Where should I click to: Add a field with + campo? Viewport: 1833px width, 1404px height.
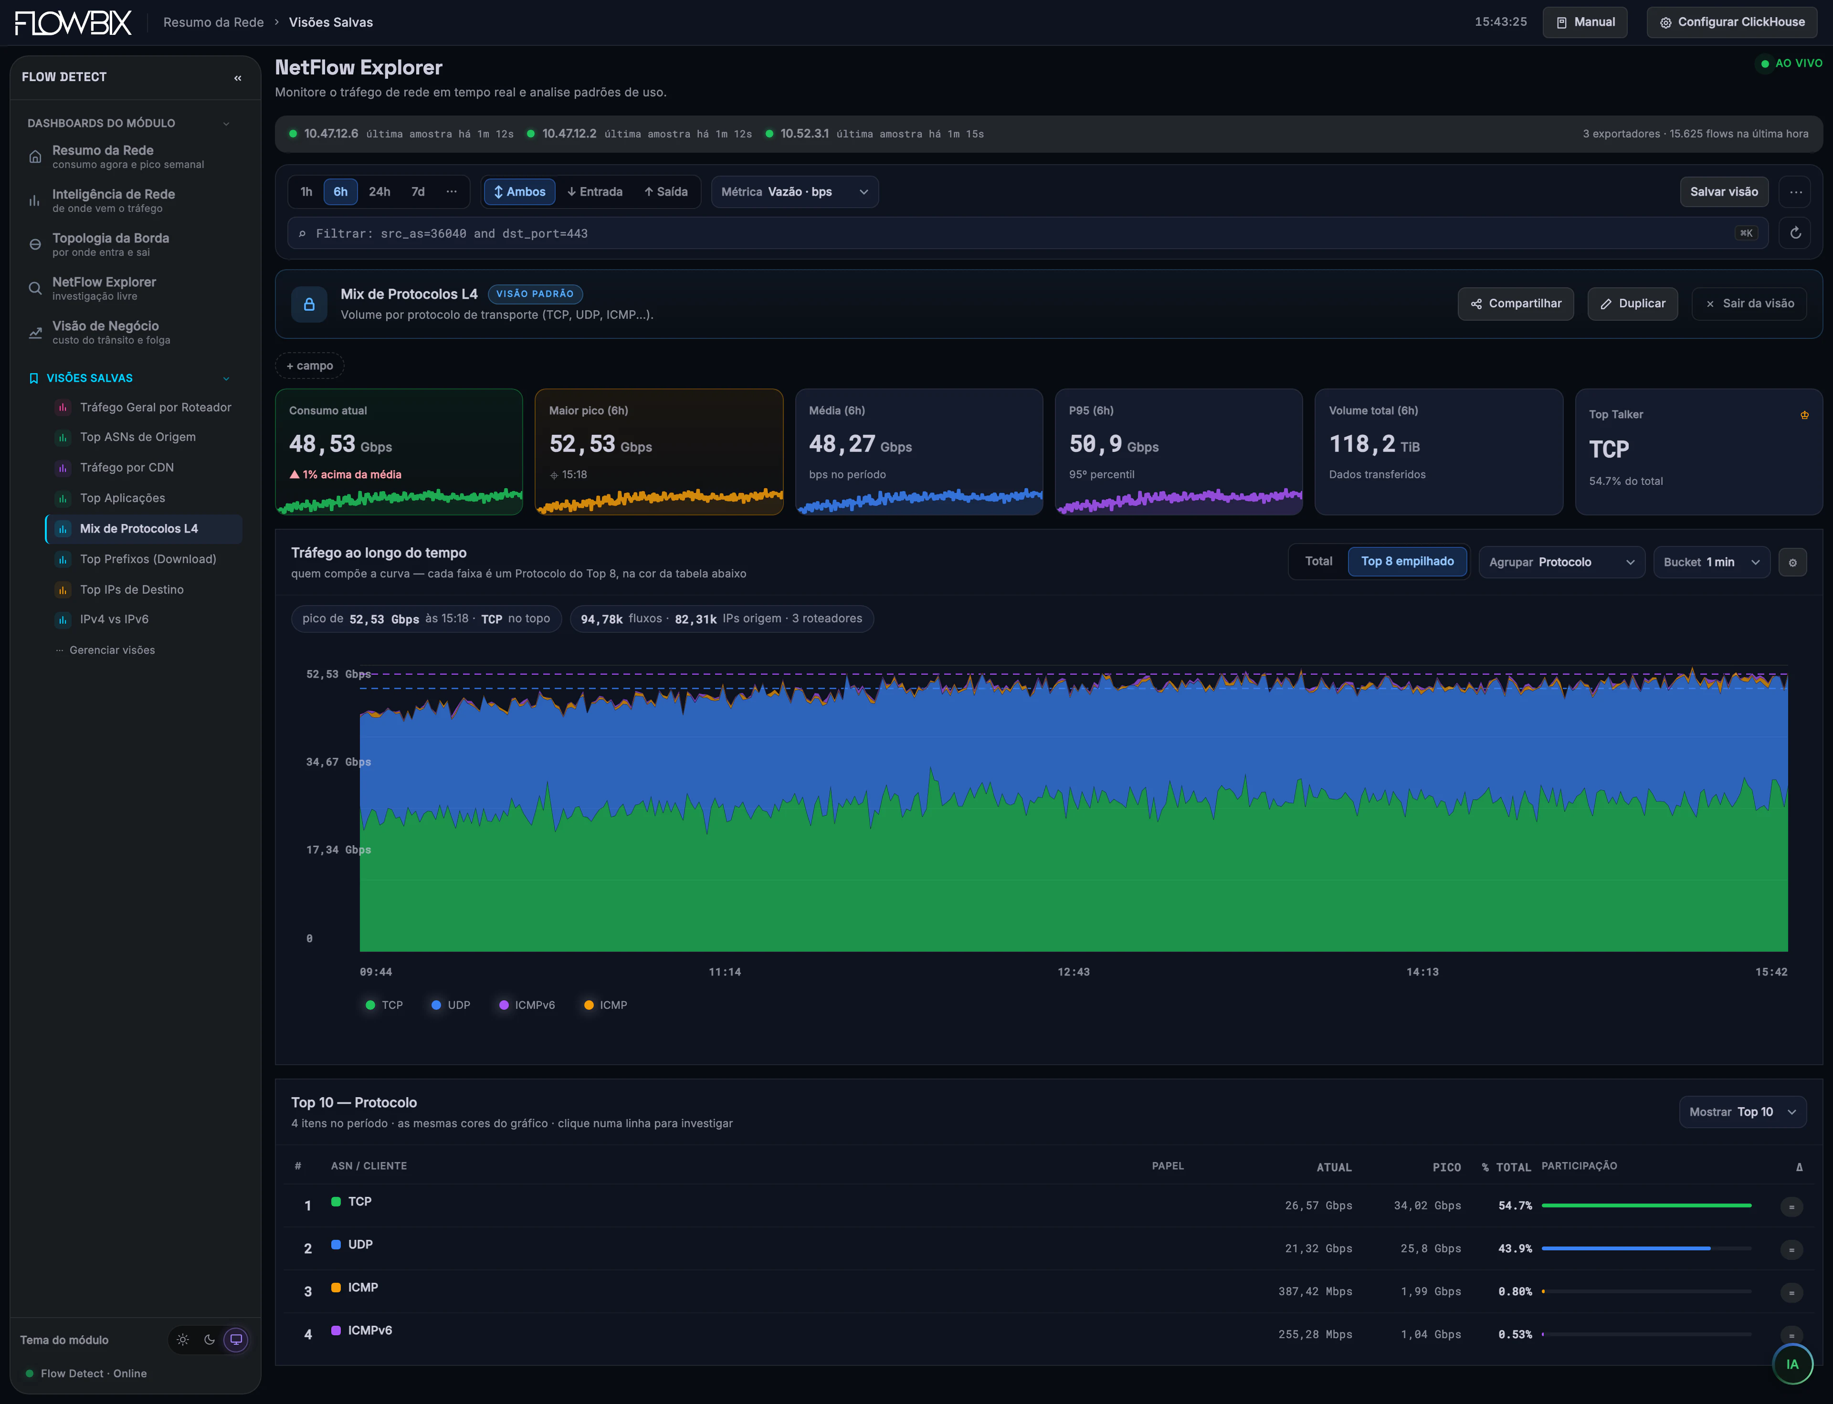pos(309,366)
